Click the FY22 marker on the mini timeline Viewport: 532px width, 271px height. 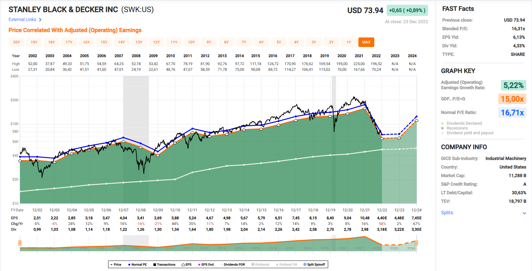377,248
